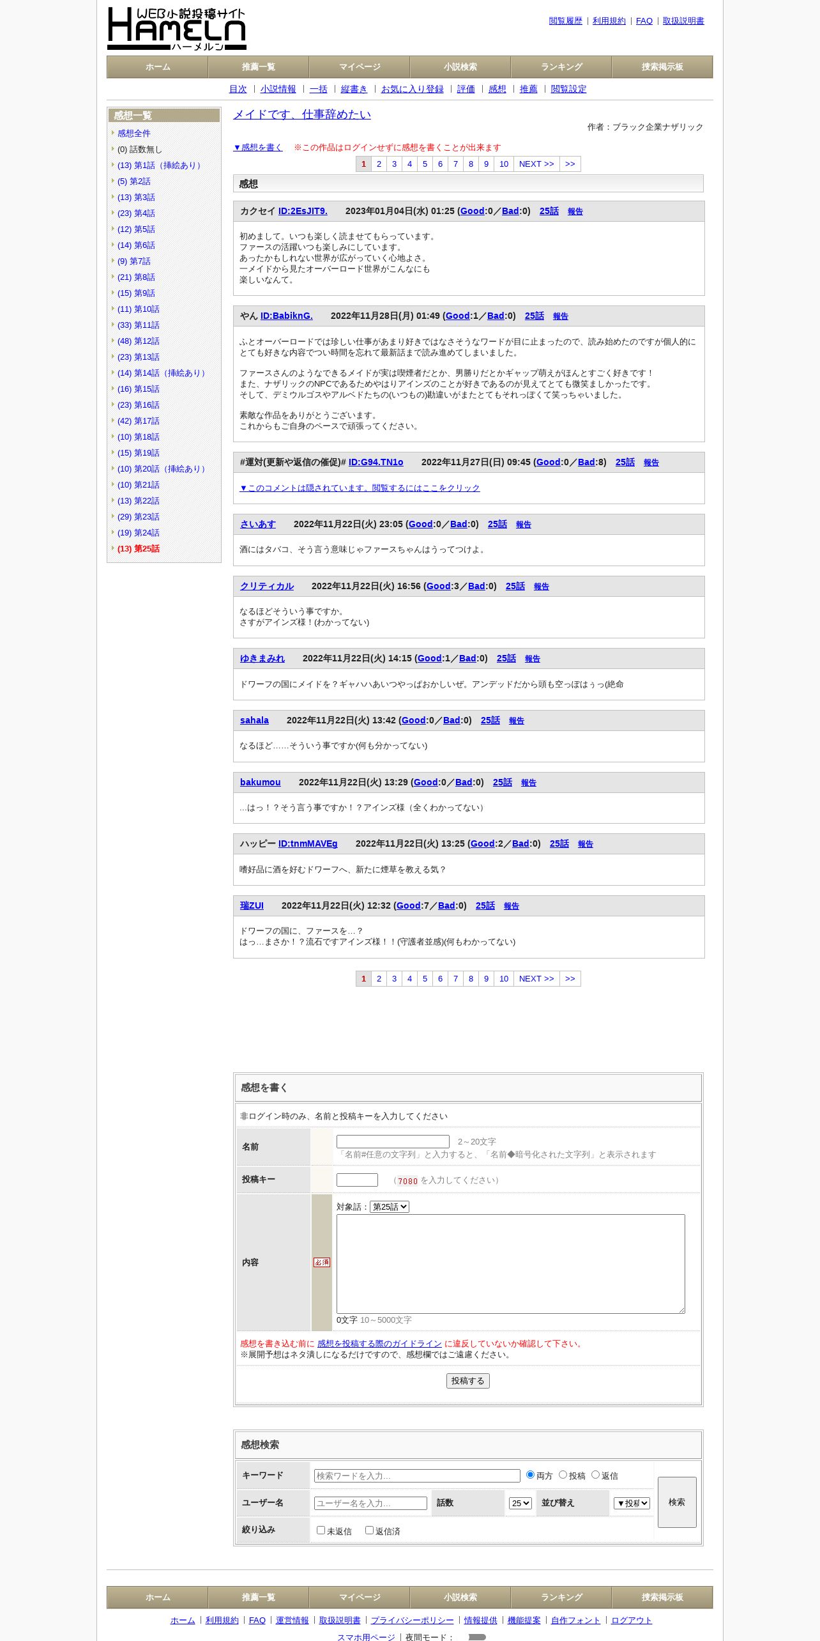This screenshot has width=820, height=1641.
Task: Click お気に入り登録 link
Action: pyautogui.click(x=413, y=89)
